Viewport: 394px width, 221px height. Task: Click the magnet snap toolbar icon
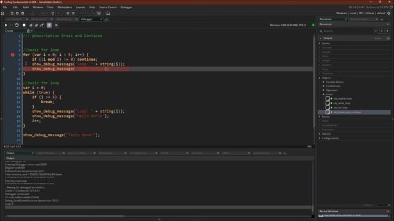click(99, 13)
